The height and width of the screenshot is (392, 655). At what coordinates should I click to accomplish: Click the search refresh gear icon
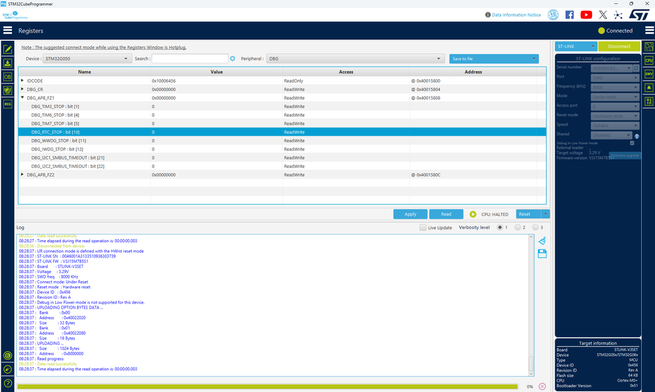pyautogui.click(x=233, y=58)
